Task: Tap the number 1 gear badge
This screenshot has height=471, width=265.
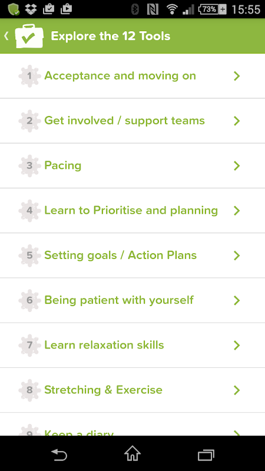Action: pos(29,76)
